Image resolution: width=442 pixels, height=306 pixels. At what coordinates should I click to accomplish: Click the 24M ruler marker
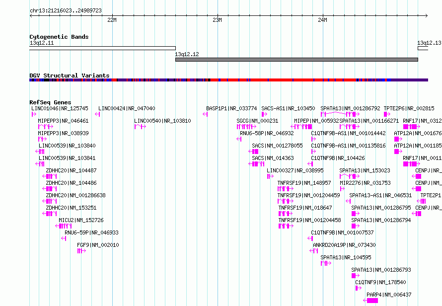322,20
